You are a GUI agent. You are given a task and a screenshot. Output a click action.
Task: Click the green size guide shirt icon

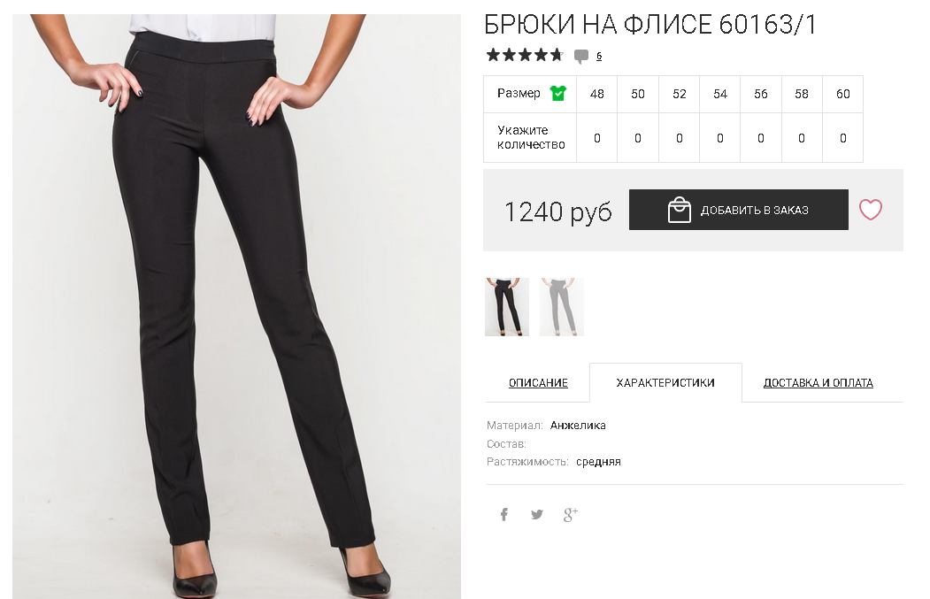click(x=558, y=94)
